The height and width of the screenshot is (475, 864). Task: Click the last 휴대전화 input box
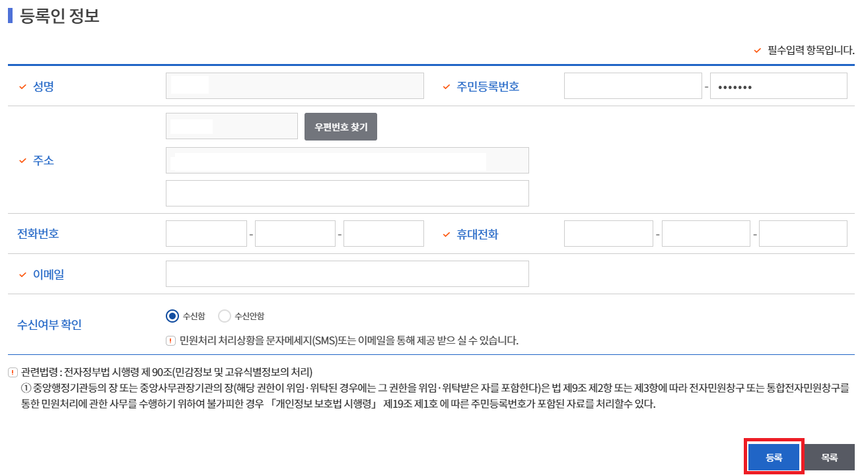[803, 234]
